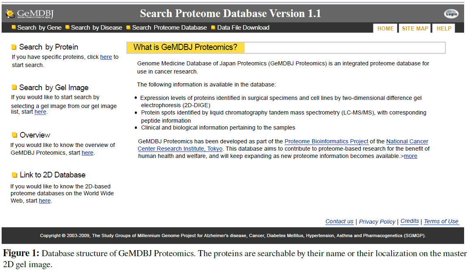Follow the 'here' link for gel image list
469x270 pixels.
[40, 112]
